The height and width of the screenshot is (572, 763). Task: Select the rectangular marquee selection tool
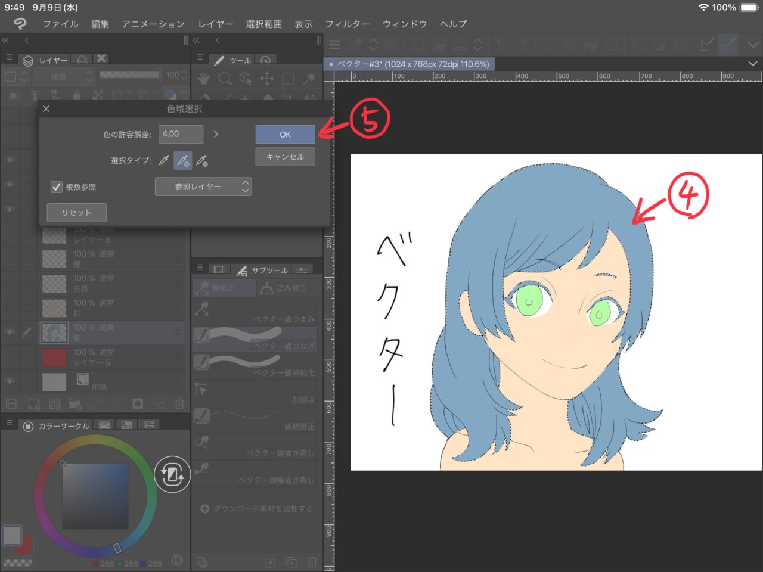pos(288,78)
